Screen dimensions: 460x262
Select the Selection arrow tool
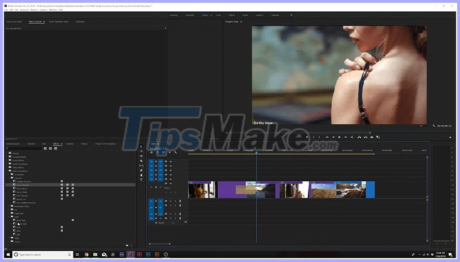[141, 147]
